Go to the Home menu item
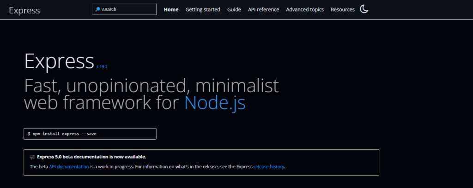Viewport: 473px width, 188px height. [171, 10]
